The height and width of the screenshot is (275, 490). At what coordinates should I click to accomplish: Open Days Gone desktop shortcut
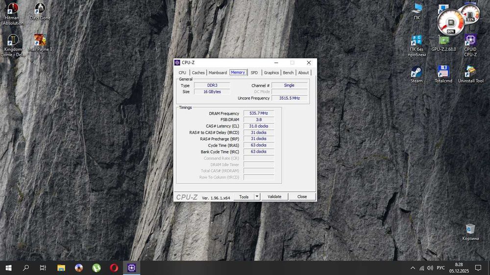click(x=40, y=11)
